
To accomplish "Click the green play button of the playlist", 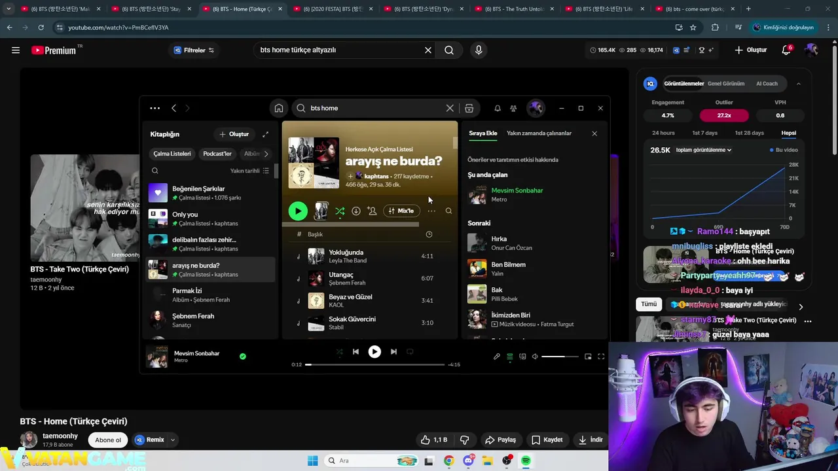I will coord(298,211).
